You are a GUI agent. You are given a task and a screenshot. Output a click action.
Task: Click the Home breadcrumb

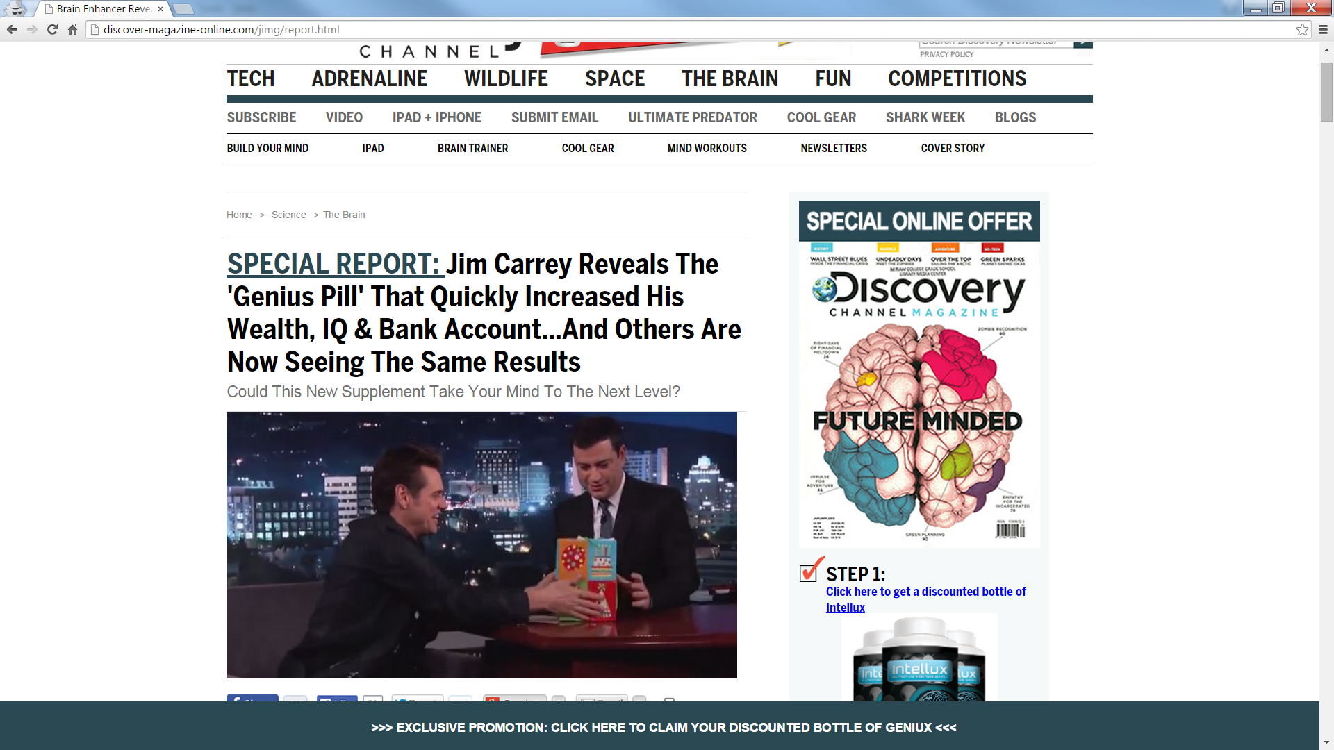coord(239,215)
